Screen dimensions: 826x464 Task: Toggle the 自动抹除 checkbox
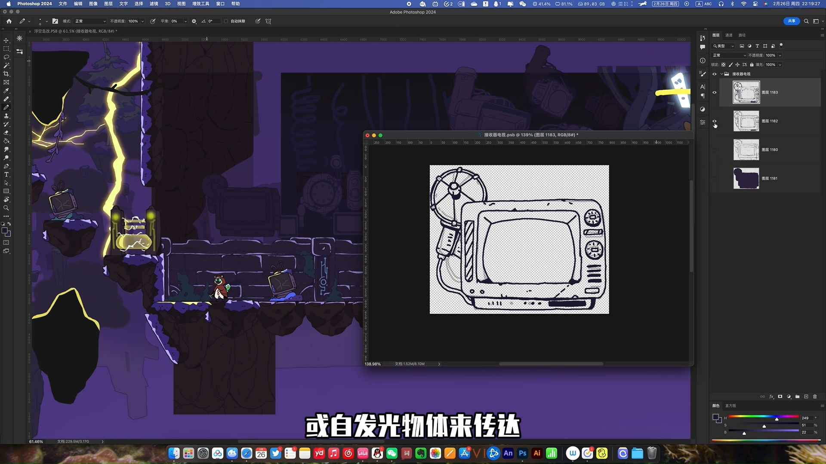coord(226,21)
